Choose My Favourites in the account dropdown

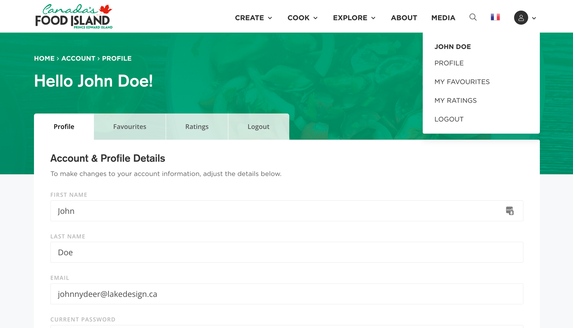point(462,82)
